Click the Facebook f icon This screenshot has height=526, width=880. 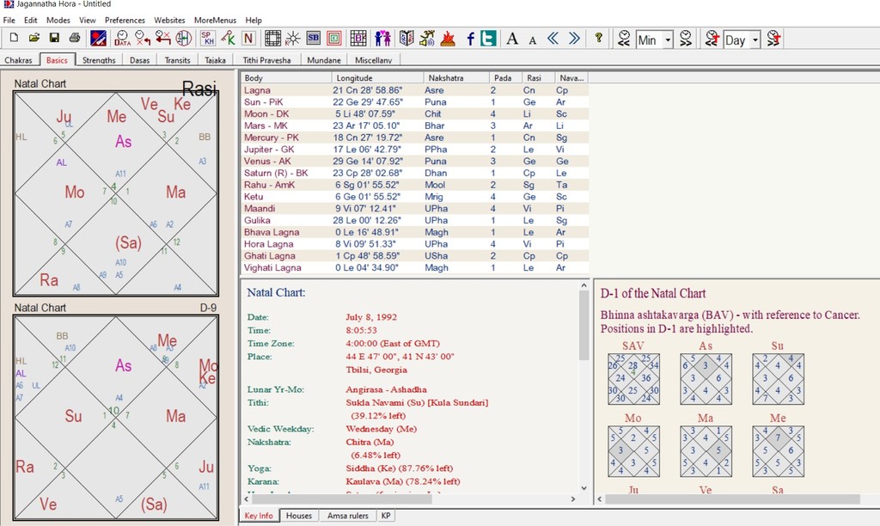point(470,38)
